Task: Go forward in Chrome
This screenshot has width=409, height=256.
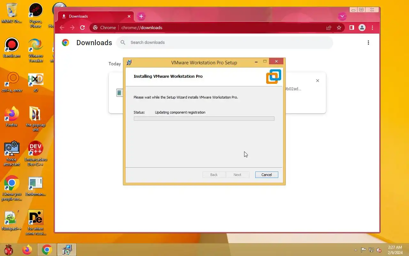Action: point(72,28)
